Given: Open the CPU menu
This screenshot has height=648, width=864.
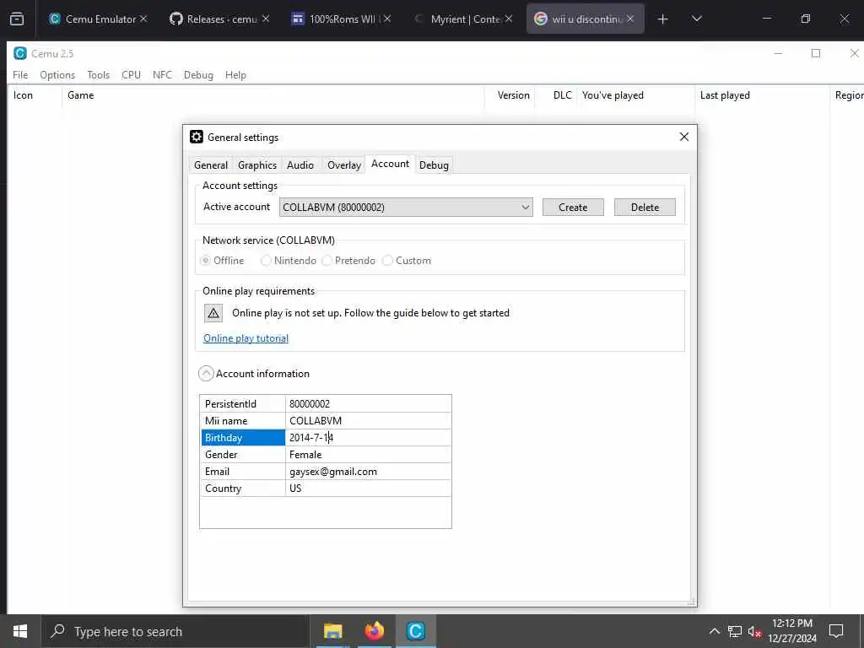Looking at the screenshot, I should pos(131,75).
